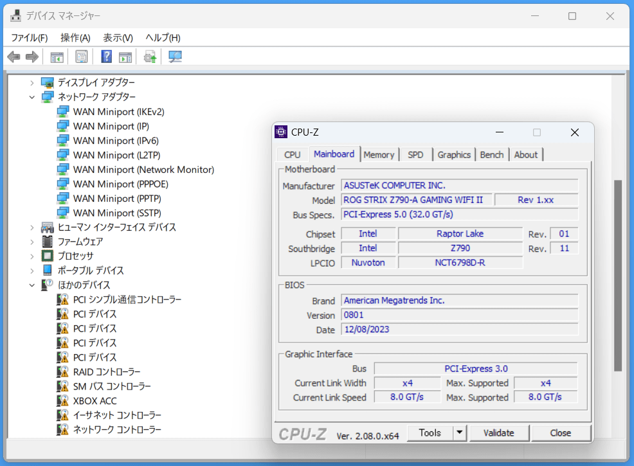Click the American Megatrends Inc. BIOS brand field
Screen dimensions: 634x466
pyautogui.click(x=460, y=300)
